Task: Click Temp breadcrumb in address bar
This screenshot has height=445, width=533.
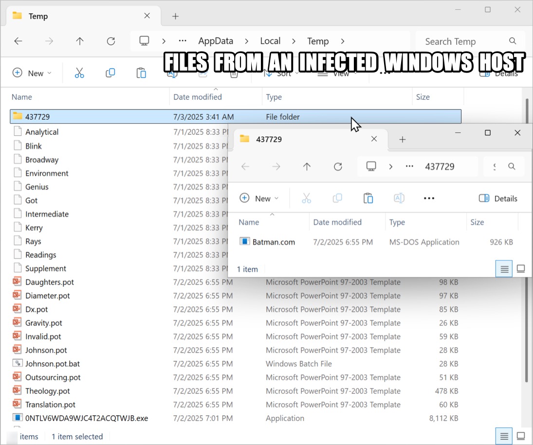Action: pyautogui.click(x=318, y=41)
